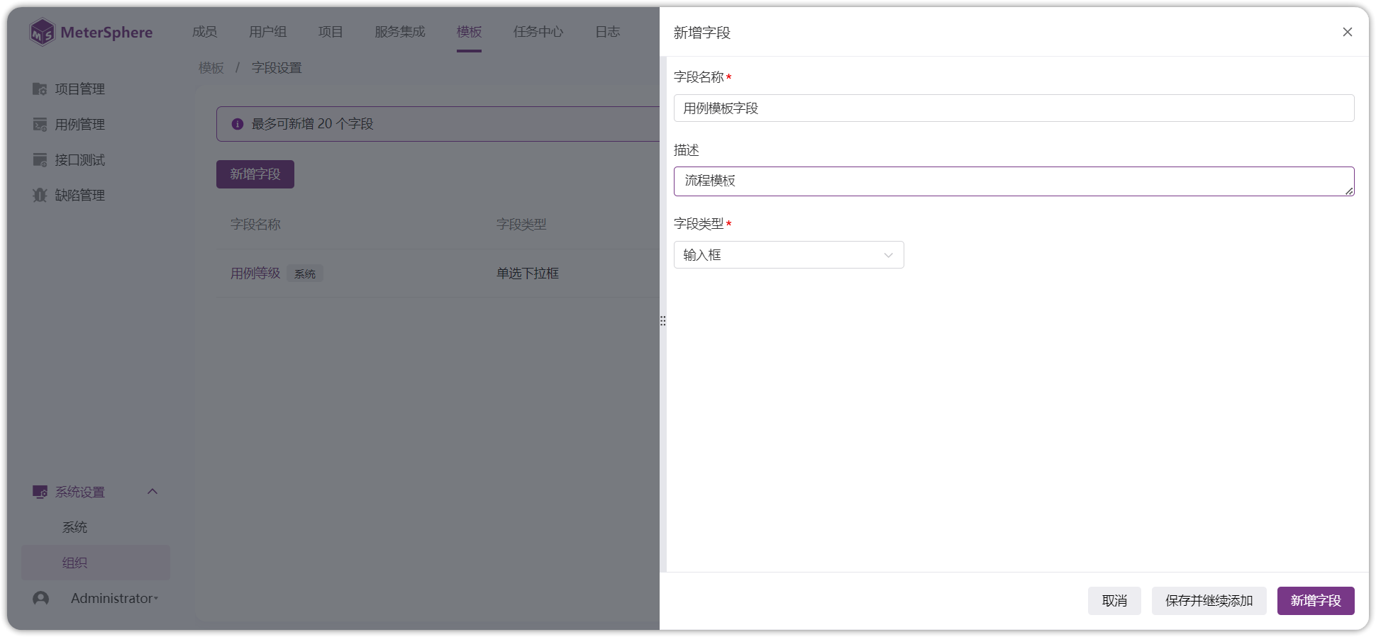Viewport: 1376px width, 637px height.
Task: Open the 字段类型 dropdown showing 输入框
Action: pyautogui.click(x=789, y=255)
